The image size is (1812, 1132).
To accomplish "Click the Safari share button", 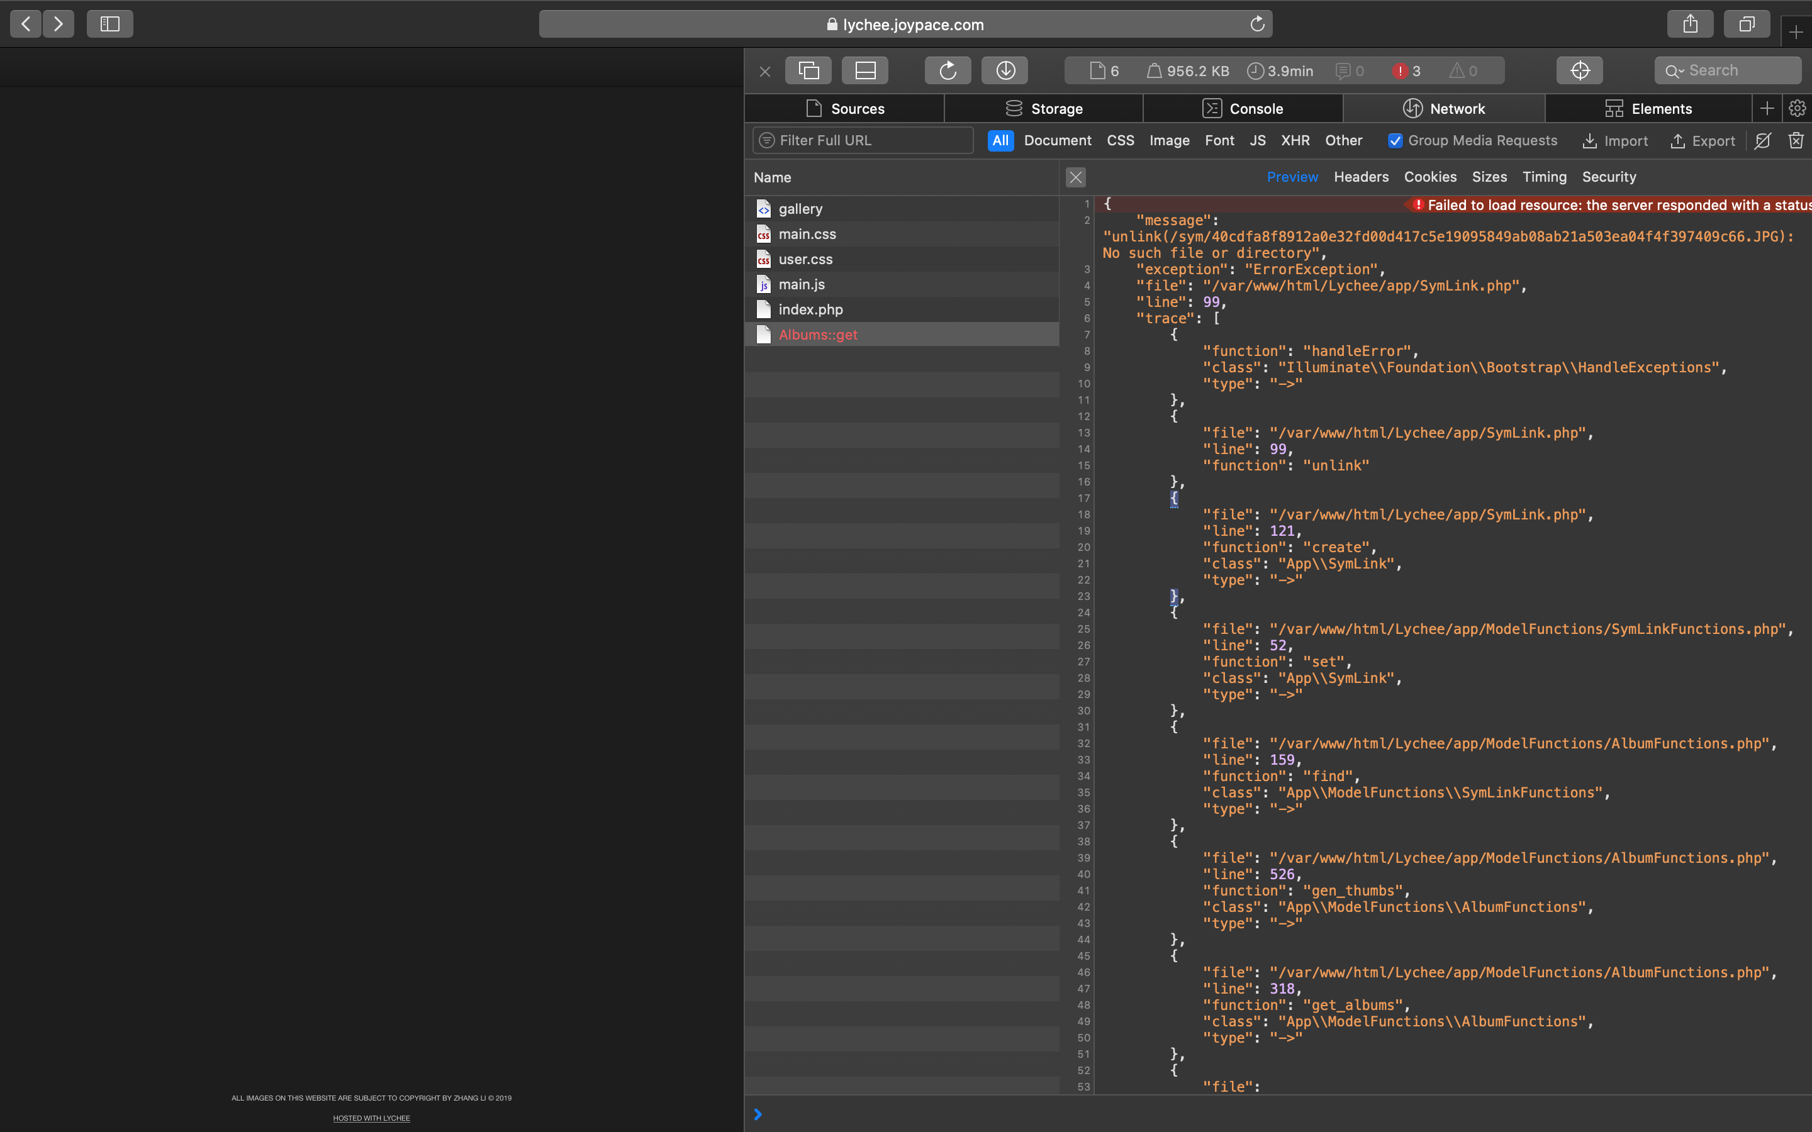I will click(x=1690, y=23).
